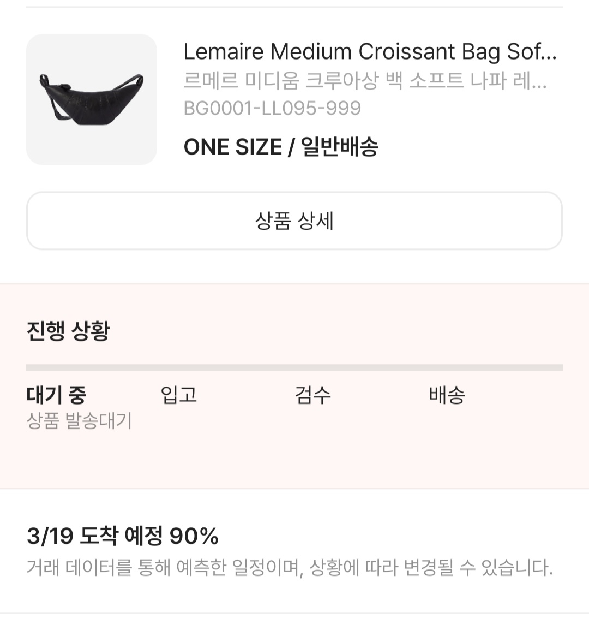Tap the 90% arrival probability
The height and width of the screenshot is (618, 589).
tap(194, 536)
